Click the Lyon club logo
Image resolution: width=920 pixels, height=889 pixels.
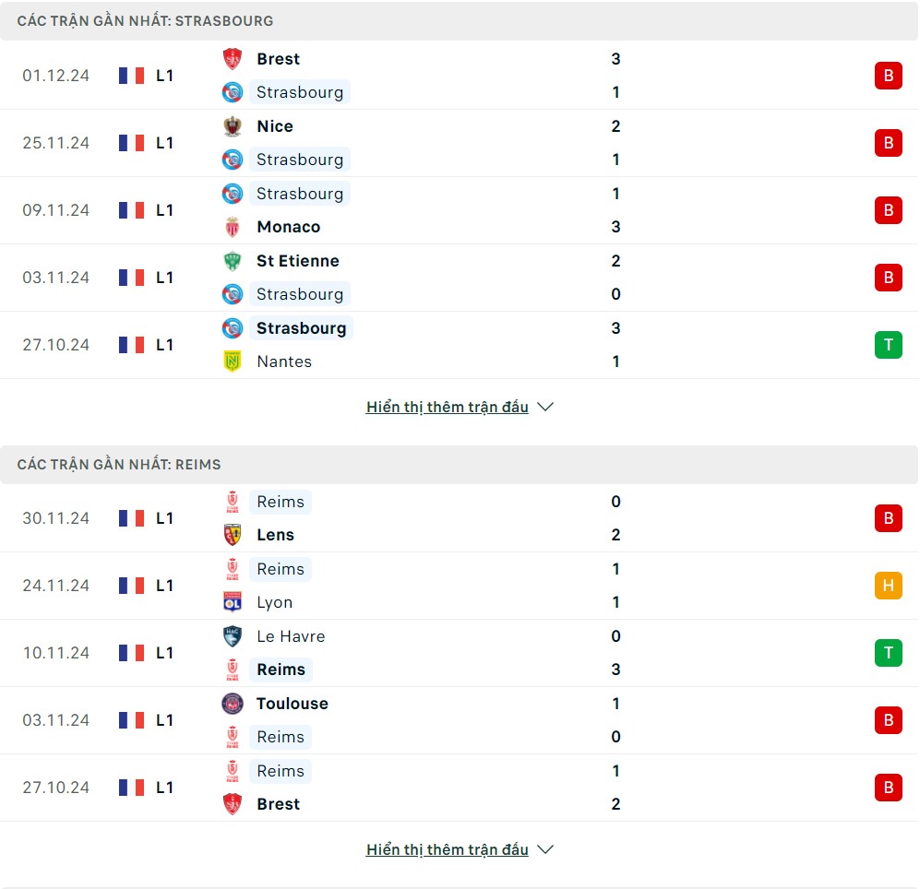pyautogui.click(x=233, y=602)
